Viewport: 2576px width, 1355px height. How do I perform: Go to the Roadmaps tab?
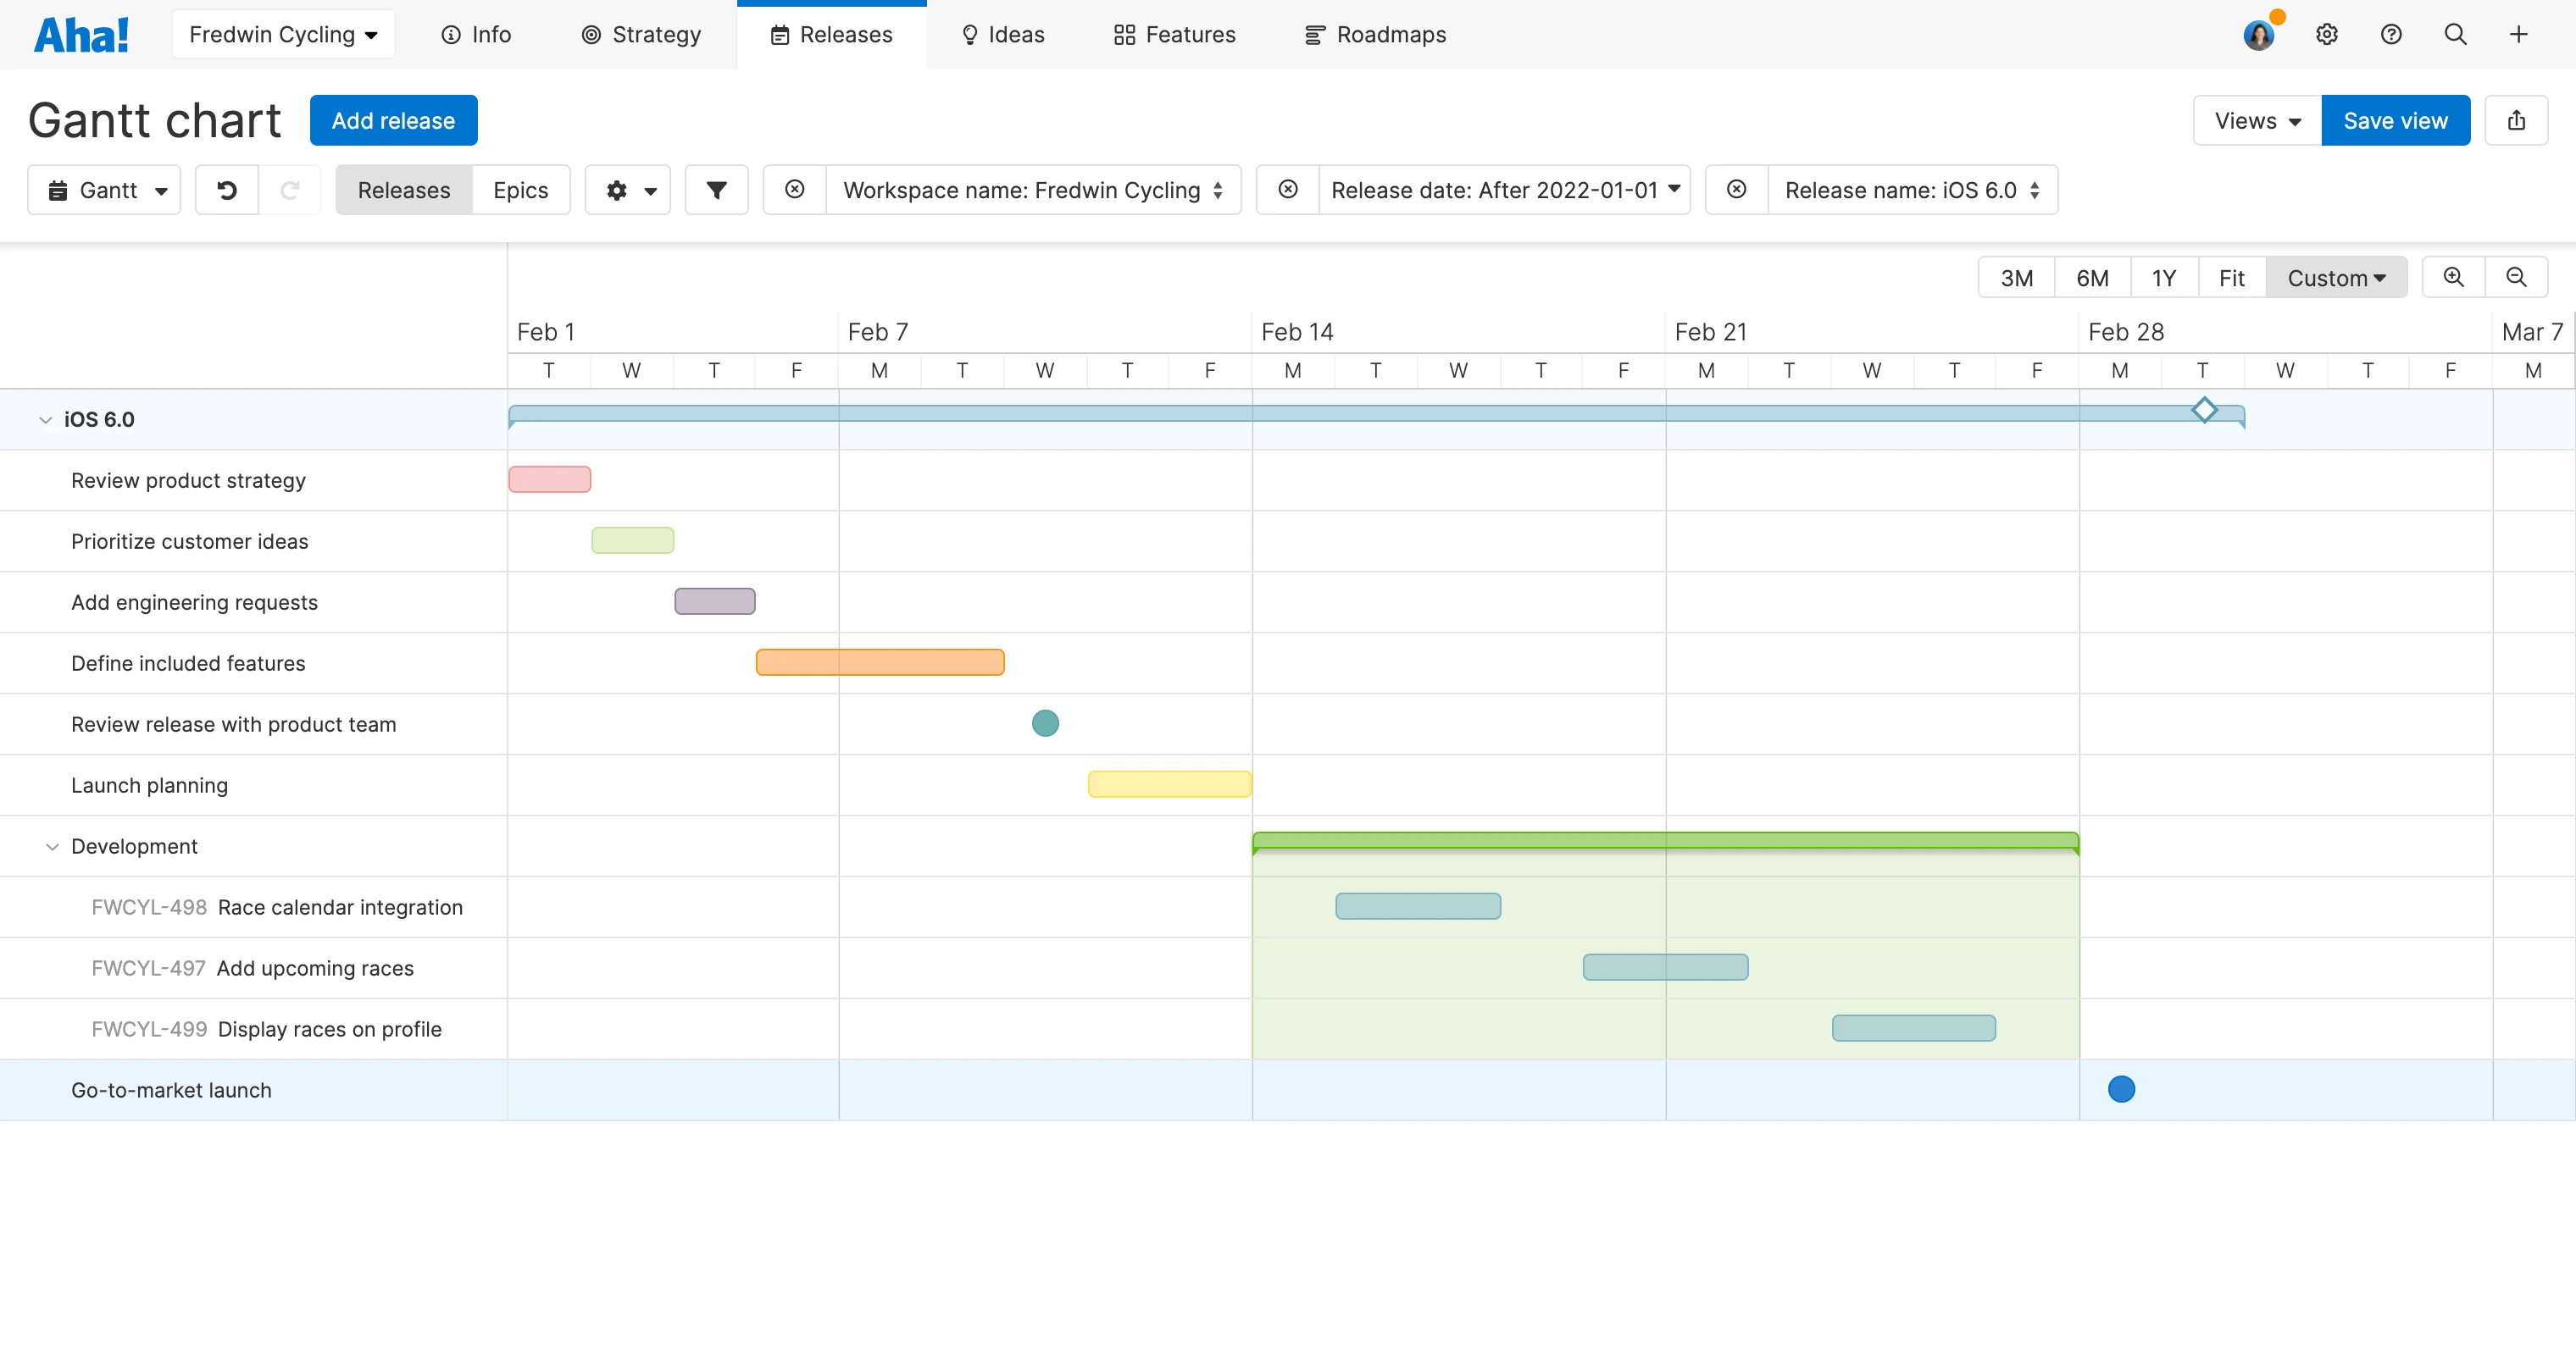[x=1375, y=35]
